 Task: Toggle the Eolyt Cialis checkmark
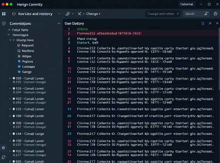coord(9,30)
